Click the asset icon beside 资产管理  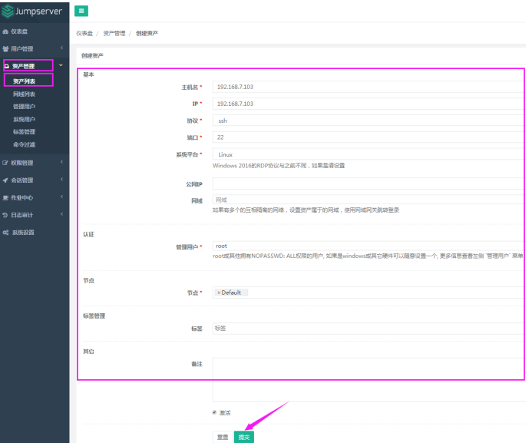click(7, 66)
